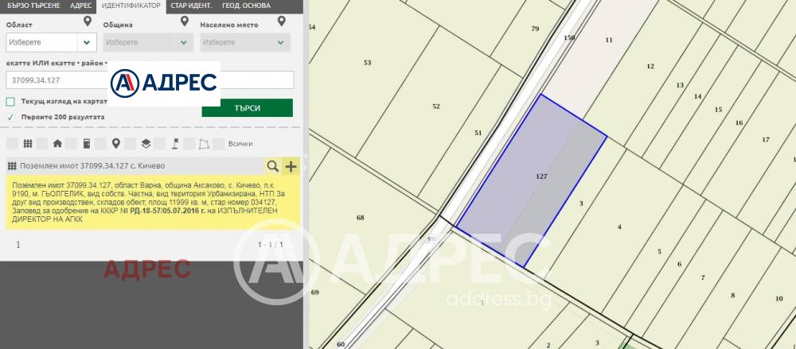
Task: Click the flag icon in filter row
Action: tap(175, 144)
